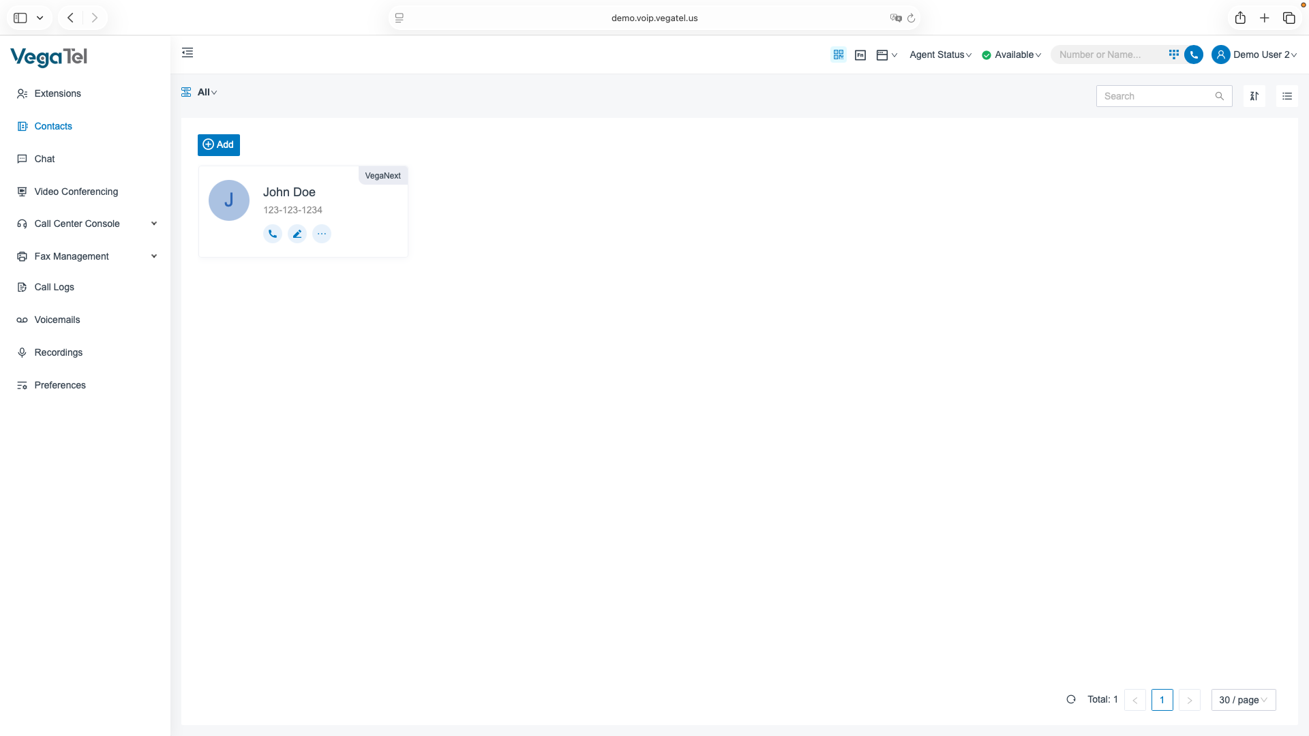Click the dialpad grid icon
Image resolution: width=1309 pixels, height=736 pixels.
click(1173, 55)
